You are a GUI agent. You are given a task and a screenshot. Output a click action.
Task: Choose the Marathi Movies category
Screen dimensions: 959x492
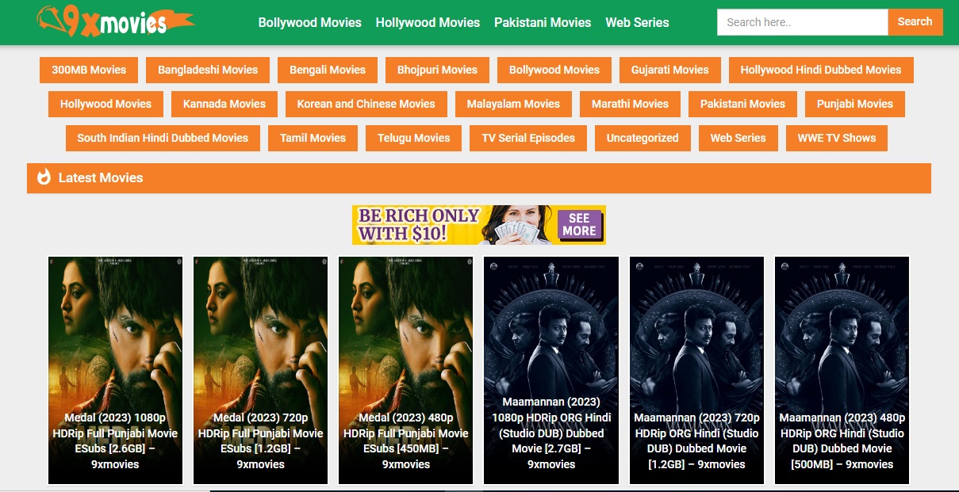pos(630,104)
